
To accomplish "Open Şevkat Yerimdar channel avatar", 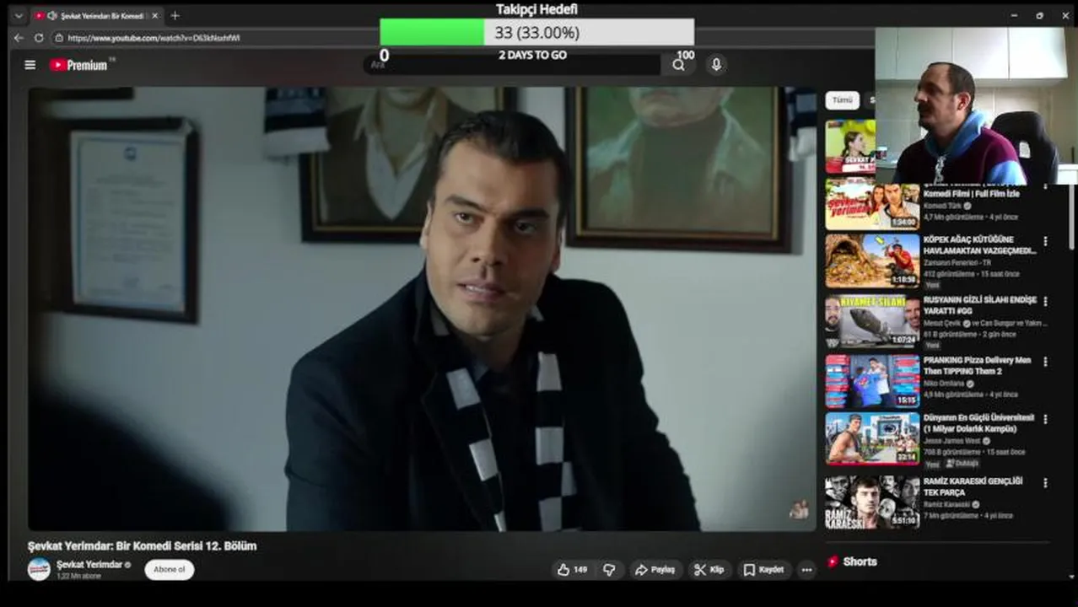I will (x=39, y=569).
